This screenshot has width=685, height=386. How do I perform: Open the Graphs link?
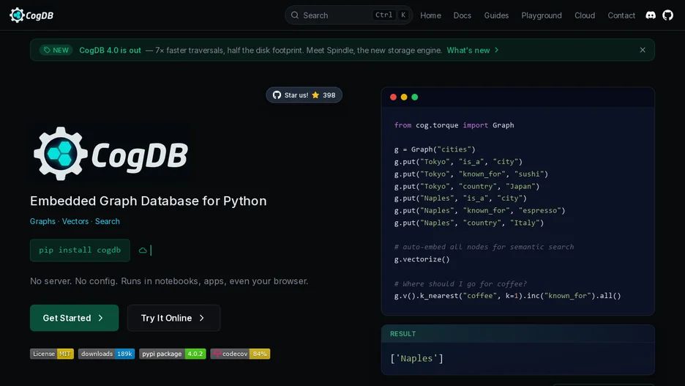tap(42, 221)
